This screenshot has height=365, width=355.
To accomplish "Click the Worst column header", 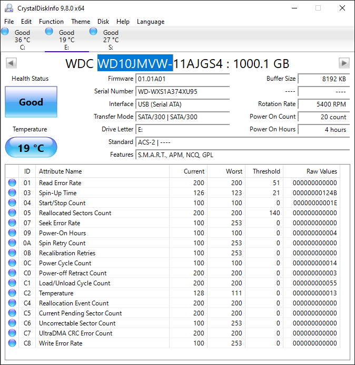I will 226,171.
